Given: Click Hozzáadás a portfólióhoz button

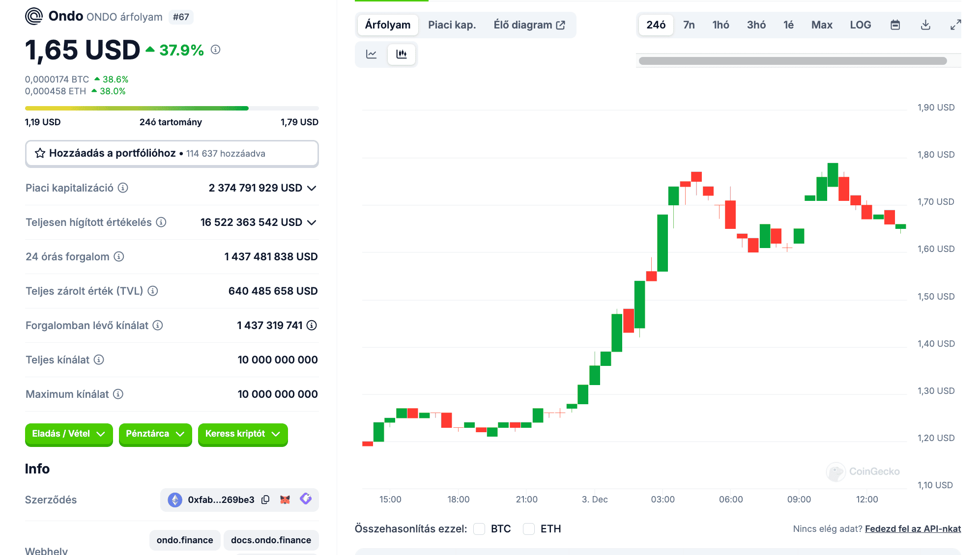Looking at the screenshot, I should pyautogui.click(x=172, y=154).
